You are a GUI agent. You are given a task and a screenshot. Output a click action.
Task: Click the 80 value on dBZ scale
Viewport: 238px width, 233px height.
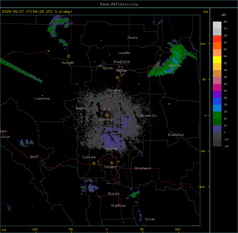[225, 22]
